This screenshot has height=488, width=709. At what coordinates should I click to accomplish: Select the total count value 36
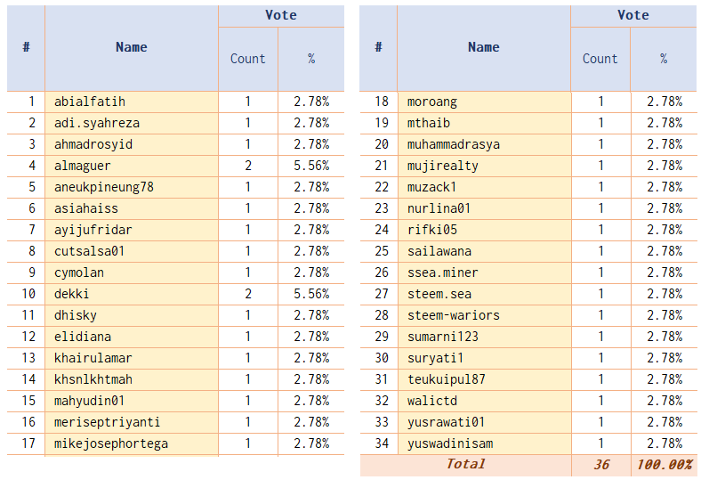click(601, 466)
